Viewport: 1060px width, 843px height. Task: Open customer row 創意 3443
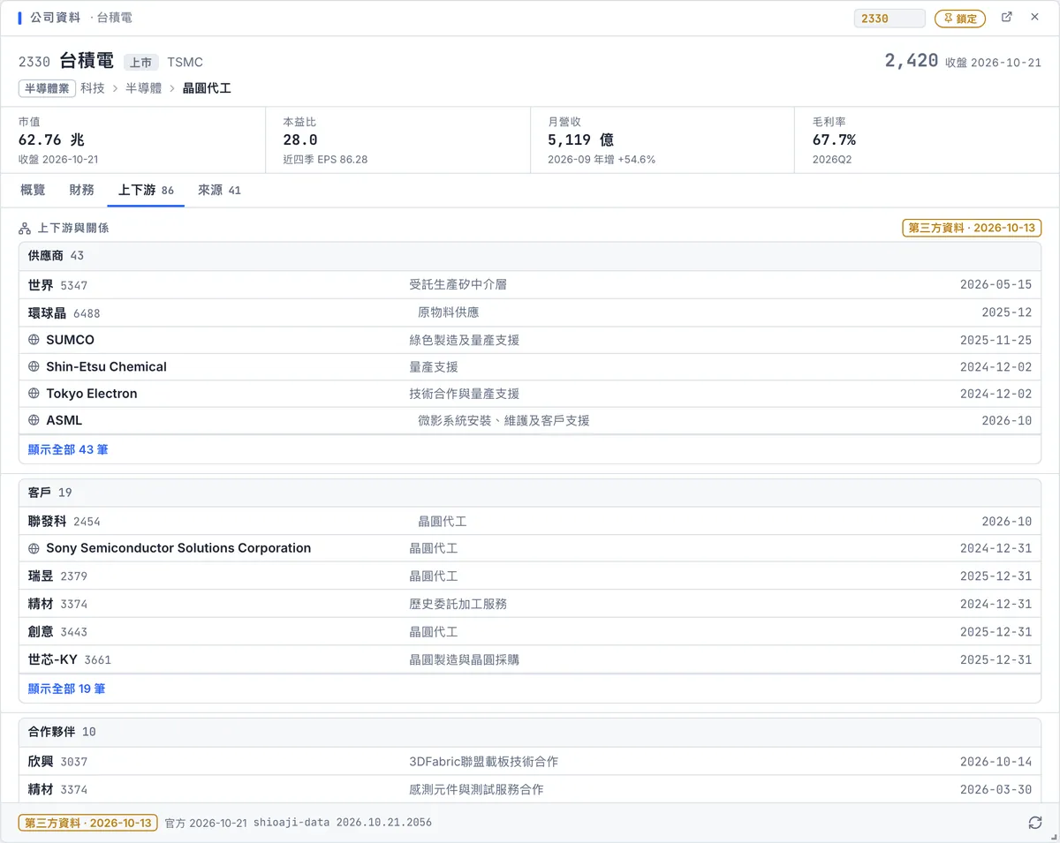point(530,632)
